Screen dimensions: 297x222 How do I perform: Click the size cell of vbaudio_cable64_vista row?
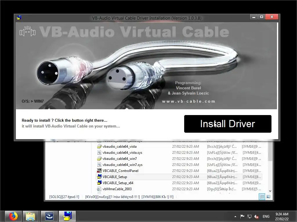[x=251, y=147]
